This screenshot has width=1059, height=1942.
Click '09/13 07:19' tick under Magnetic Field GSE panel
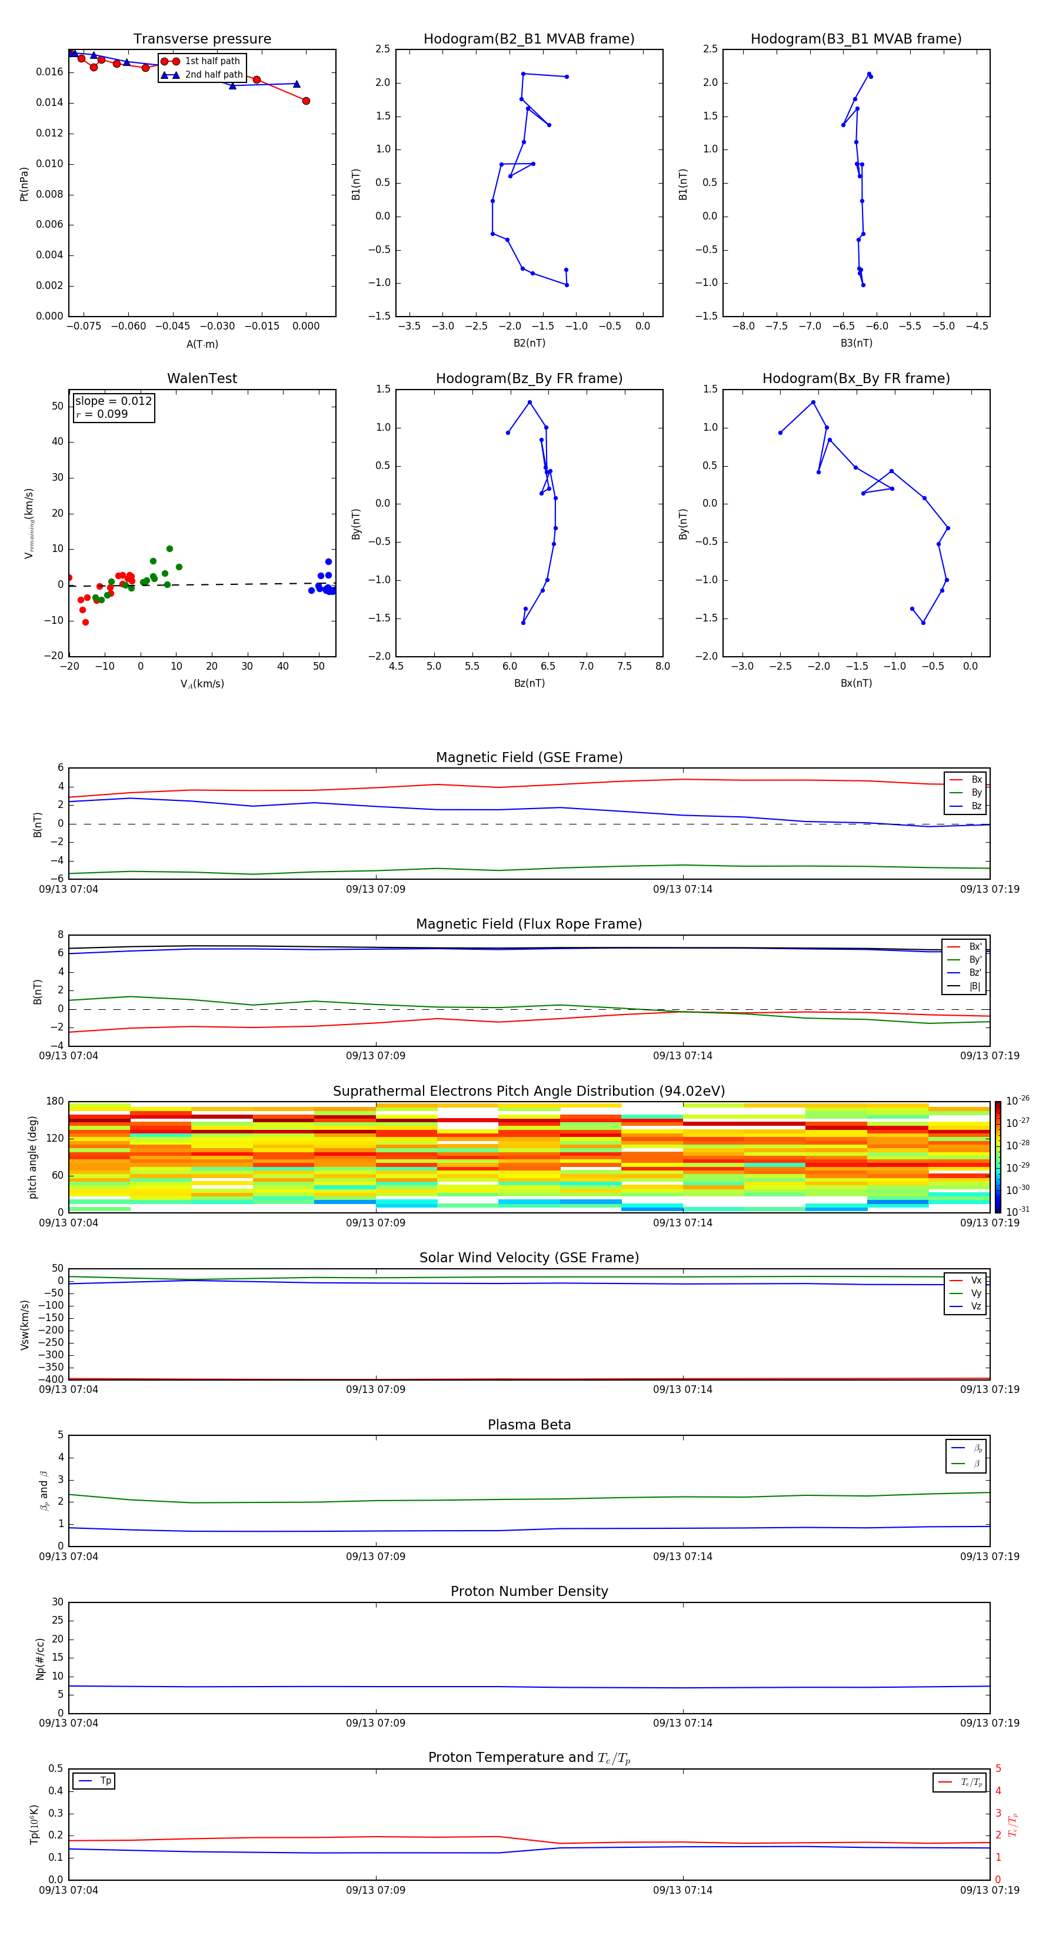990,890
